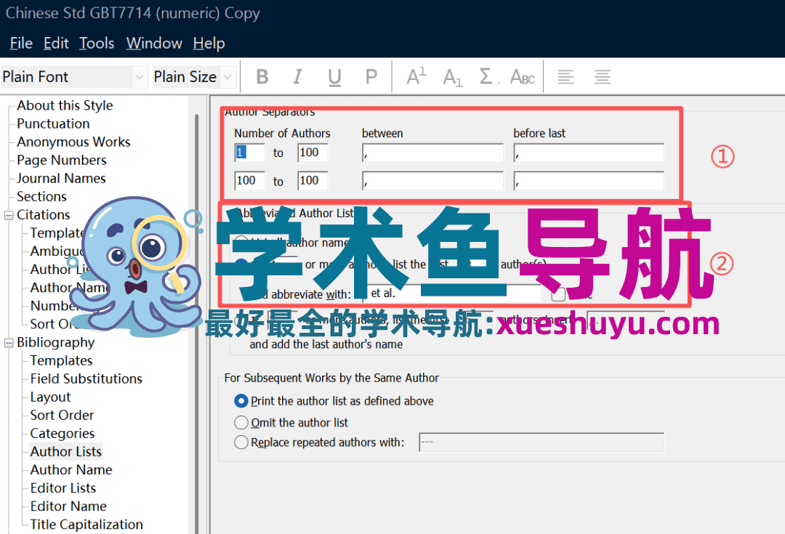The image size is (785, 534).
Task: Apply italic formatting
Action: 298,76
